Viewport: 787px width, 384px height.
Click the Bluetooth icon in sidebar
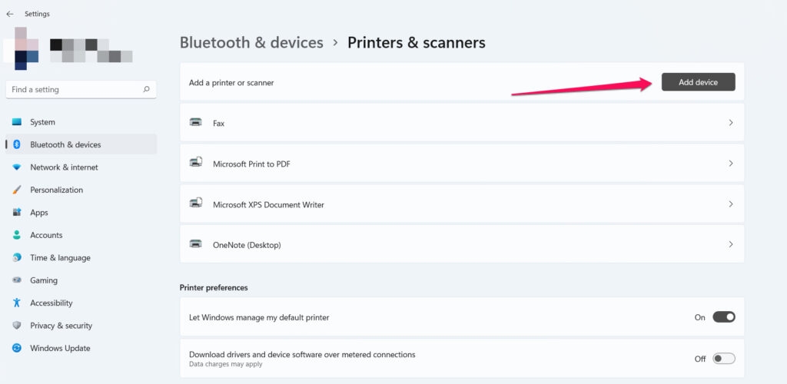point(17,144)
